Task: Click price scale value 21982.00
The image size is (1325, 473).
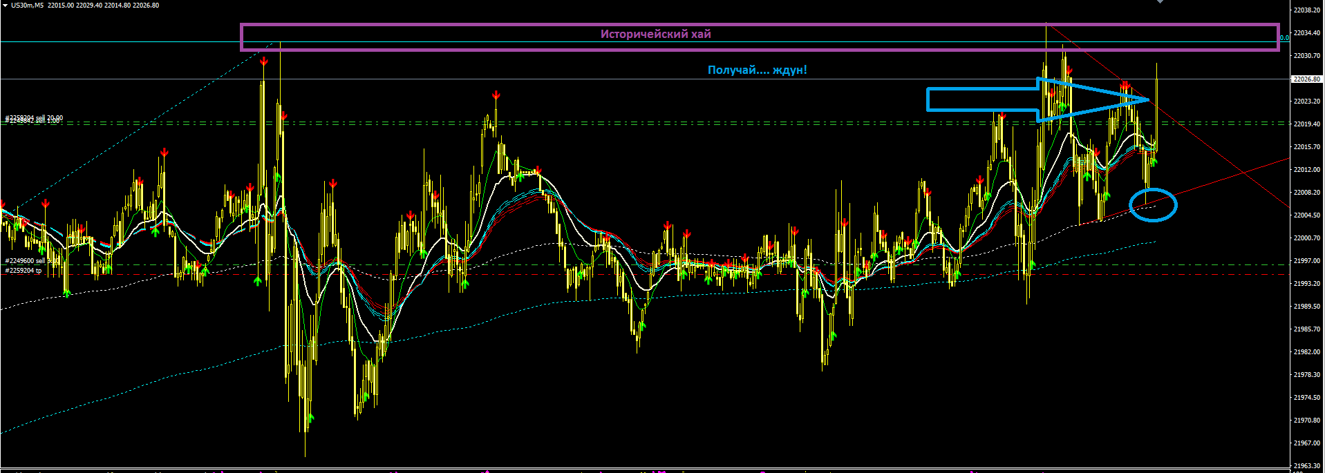Action: click(x=1306, y=351)
